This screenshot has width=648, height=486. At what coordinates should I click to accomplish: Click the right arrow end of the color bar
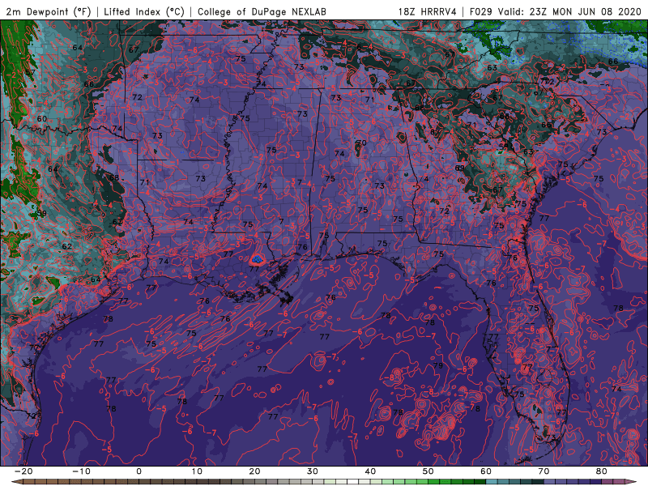click(633, 482)
